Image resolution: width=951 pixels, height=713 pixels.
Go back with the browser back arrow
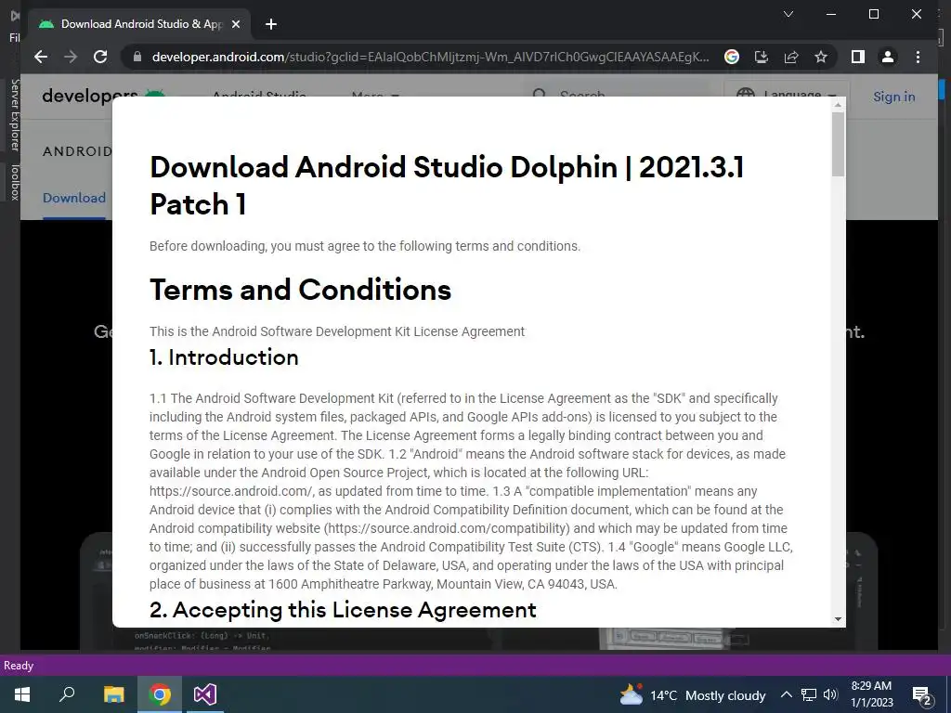[x=41, y=57]
